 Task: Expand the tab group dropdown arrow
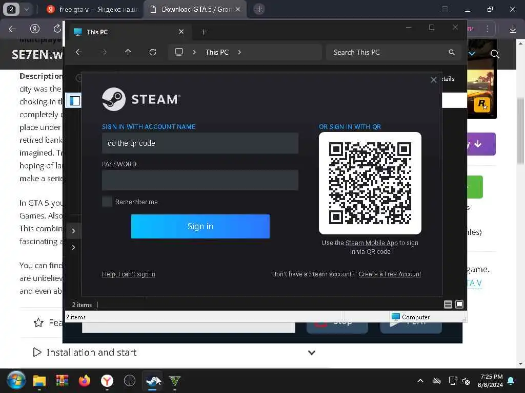27,9
